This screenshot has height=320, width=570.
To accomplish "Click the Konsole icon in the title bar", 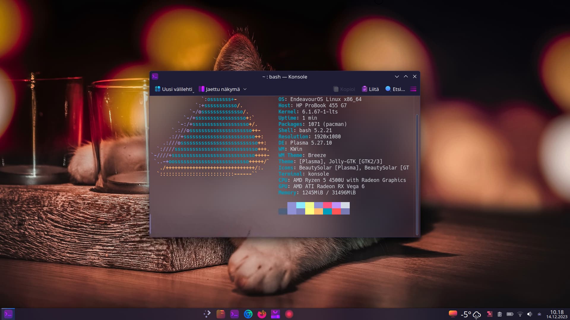I will [155, 76].
